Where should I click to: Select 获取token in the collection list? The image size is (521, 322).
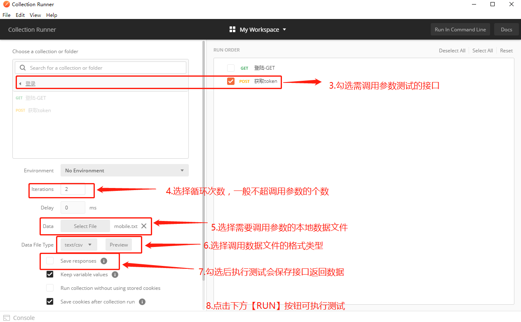coord(40,110)
